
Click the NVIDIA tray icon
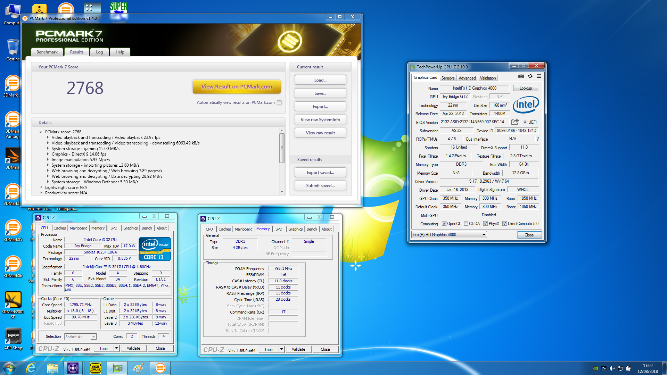tap(595, 368)
